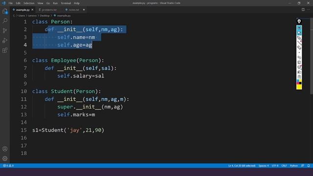The width and height of the screenshot is (313, 176).
Task: Select the eraser tool on annotation toolbar
Action: pyautogui.click(x=299, y=47)
